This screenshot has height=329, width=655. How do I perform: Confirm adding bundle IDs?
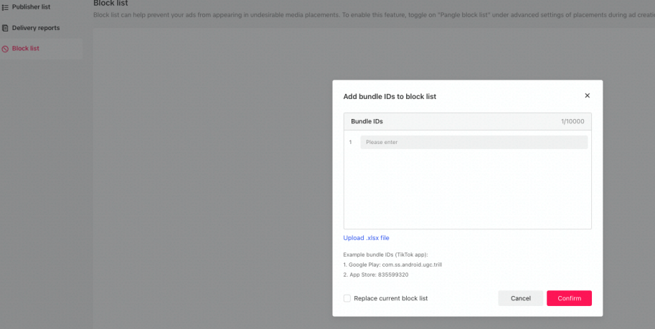pyautogui.click(x=569, y=298)
